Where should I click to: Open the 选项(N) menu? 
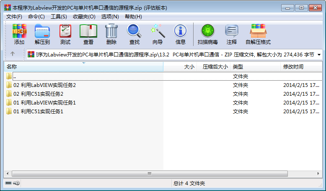pos(110,17)
